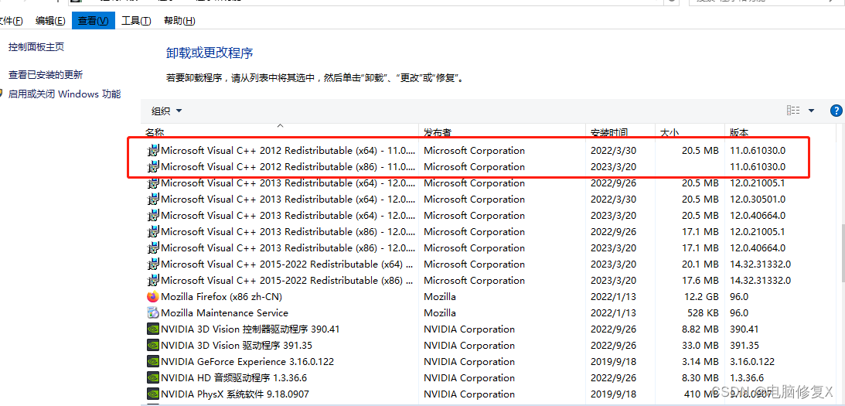Open the 查看(V) menu
The width and height of the screenshot is (845, 406).
(94, 20)
